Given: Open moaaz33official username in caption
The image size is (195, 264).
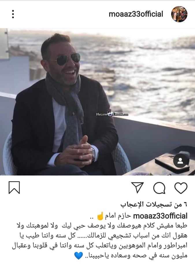Looking at the screenshot, I should [x=160, y=216].
